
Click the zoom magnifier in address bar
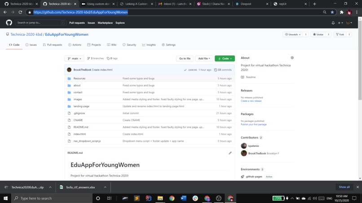click(325, 12)
